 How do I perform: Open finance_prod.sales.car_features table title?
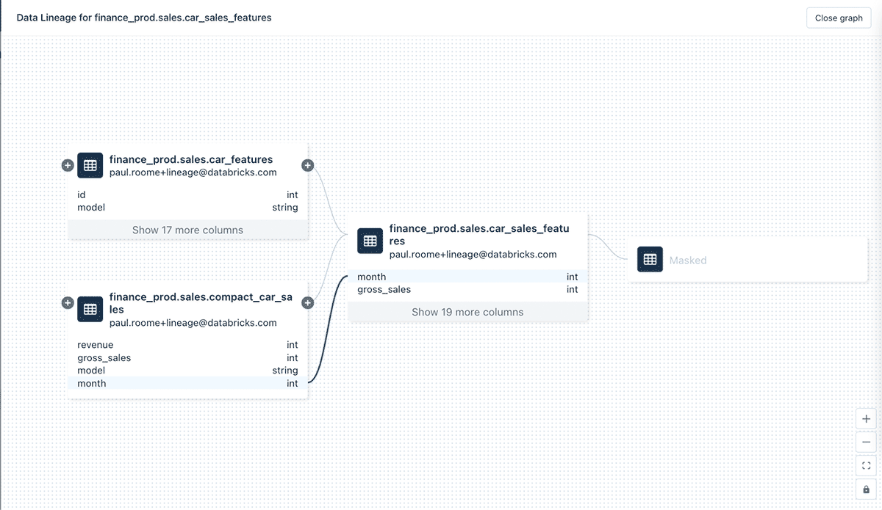tap(191, 159)
